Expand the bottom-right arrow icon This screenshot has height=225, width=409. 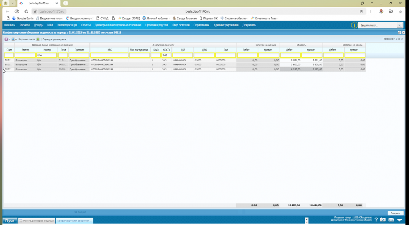[399, 220]
